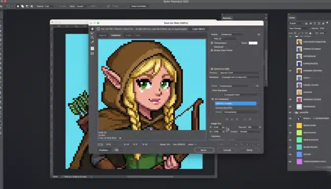Hide the blue color layer via its eye icon

click(x=290, y=155)
